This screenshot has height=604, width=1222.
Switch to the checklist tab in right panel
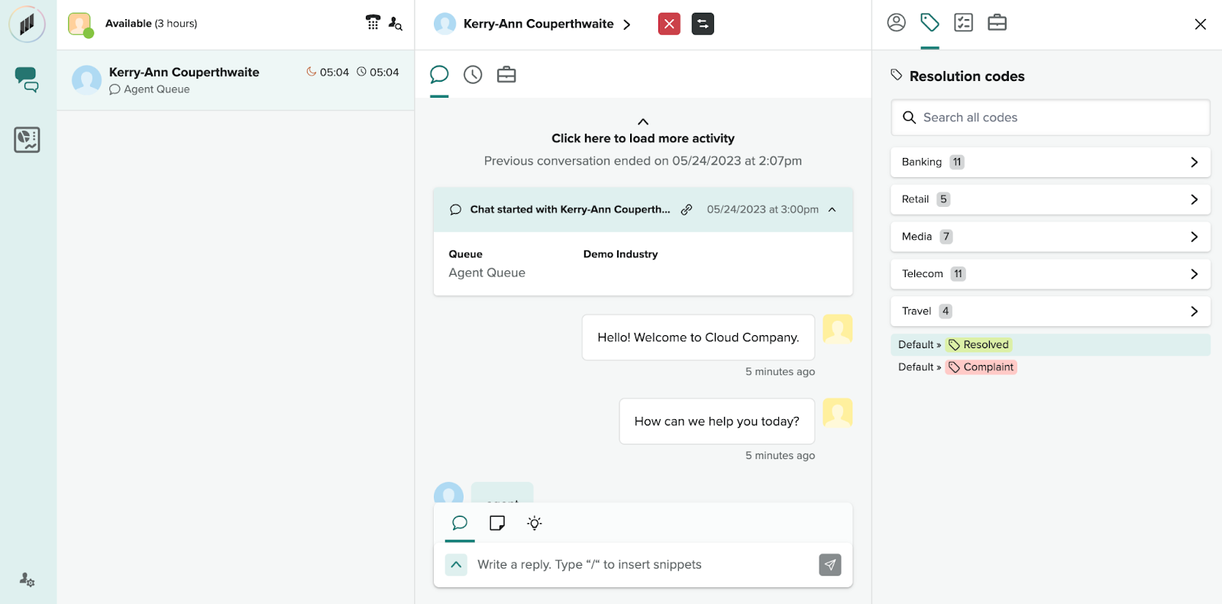pos(963,23)
